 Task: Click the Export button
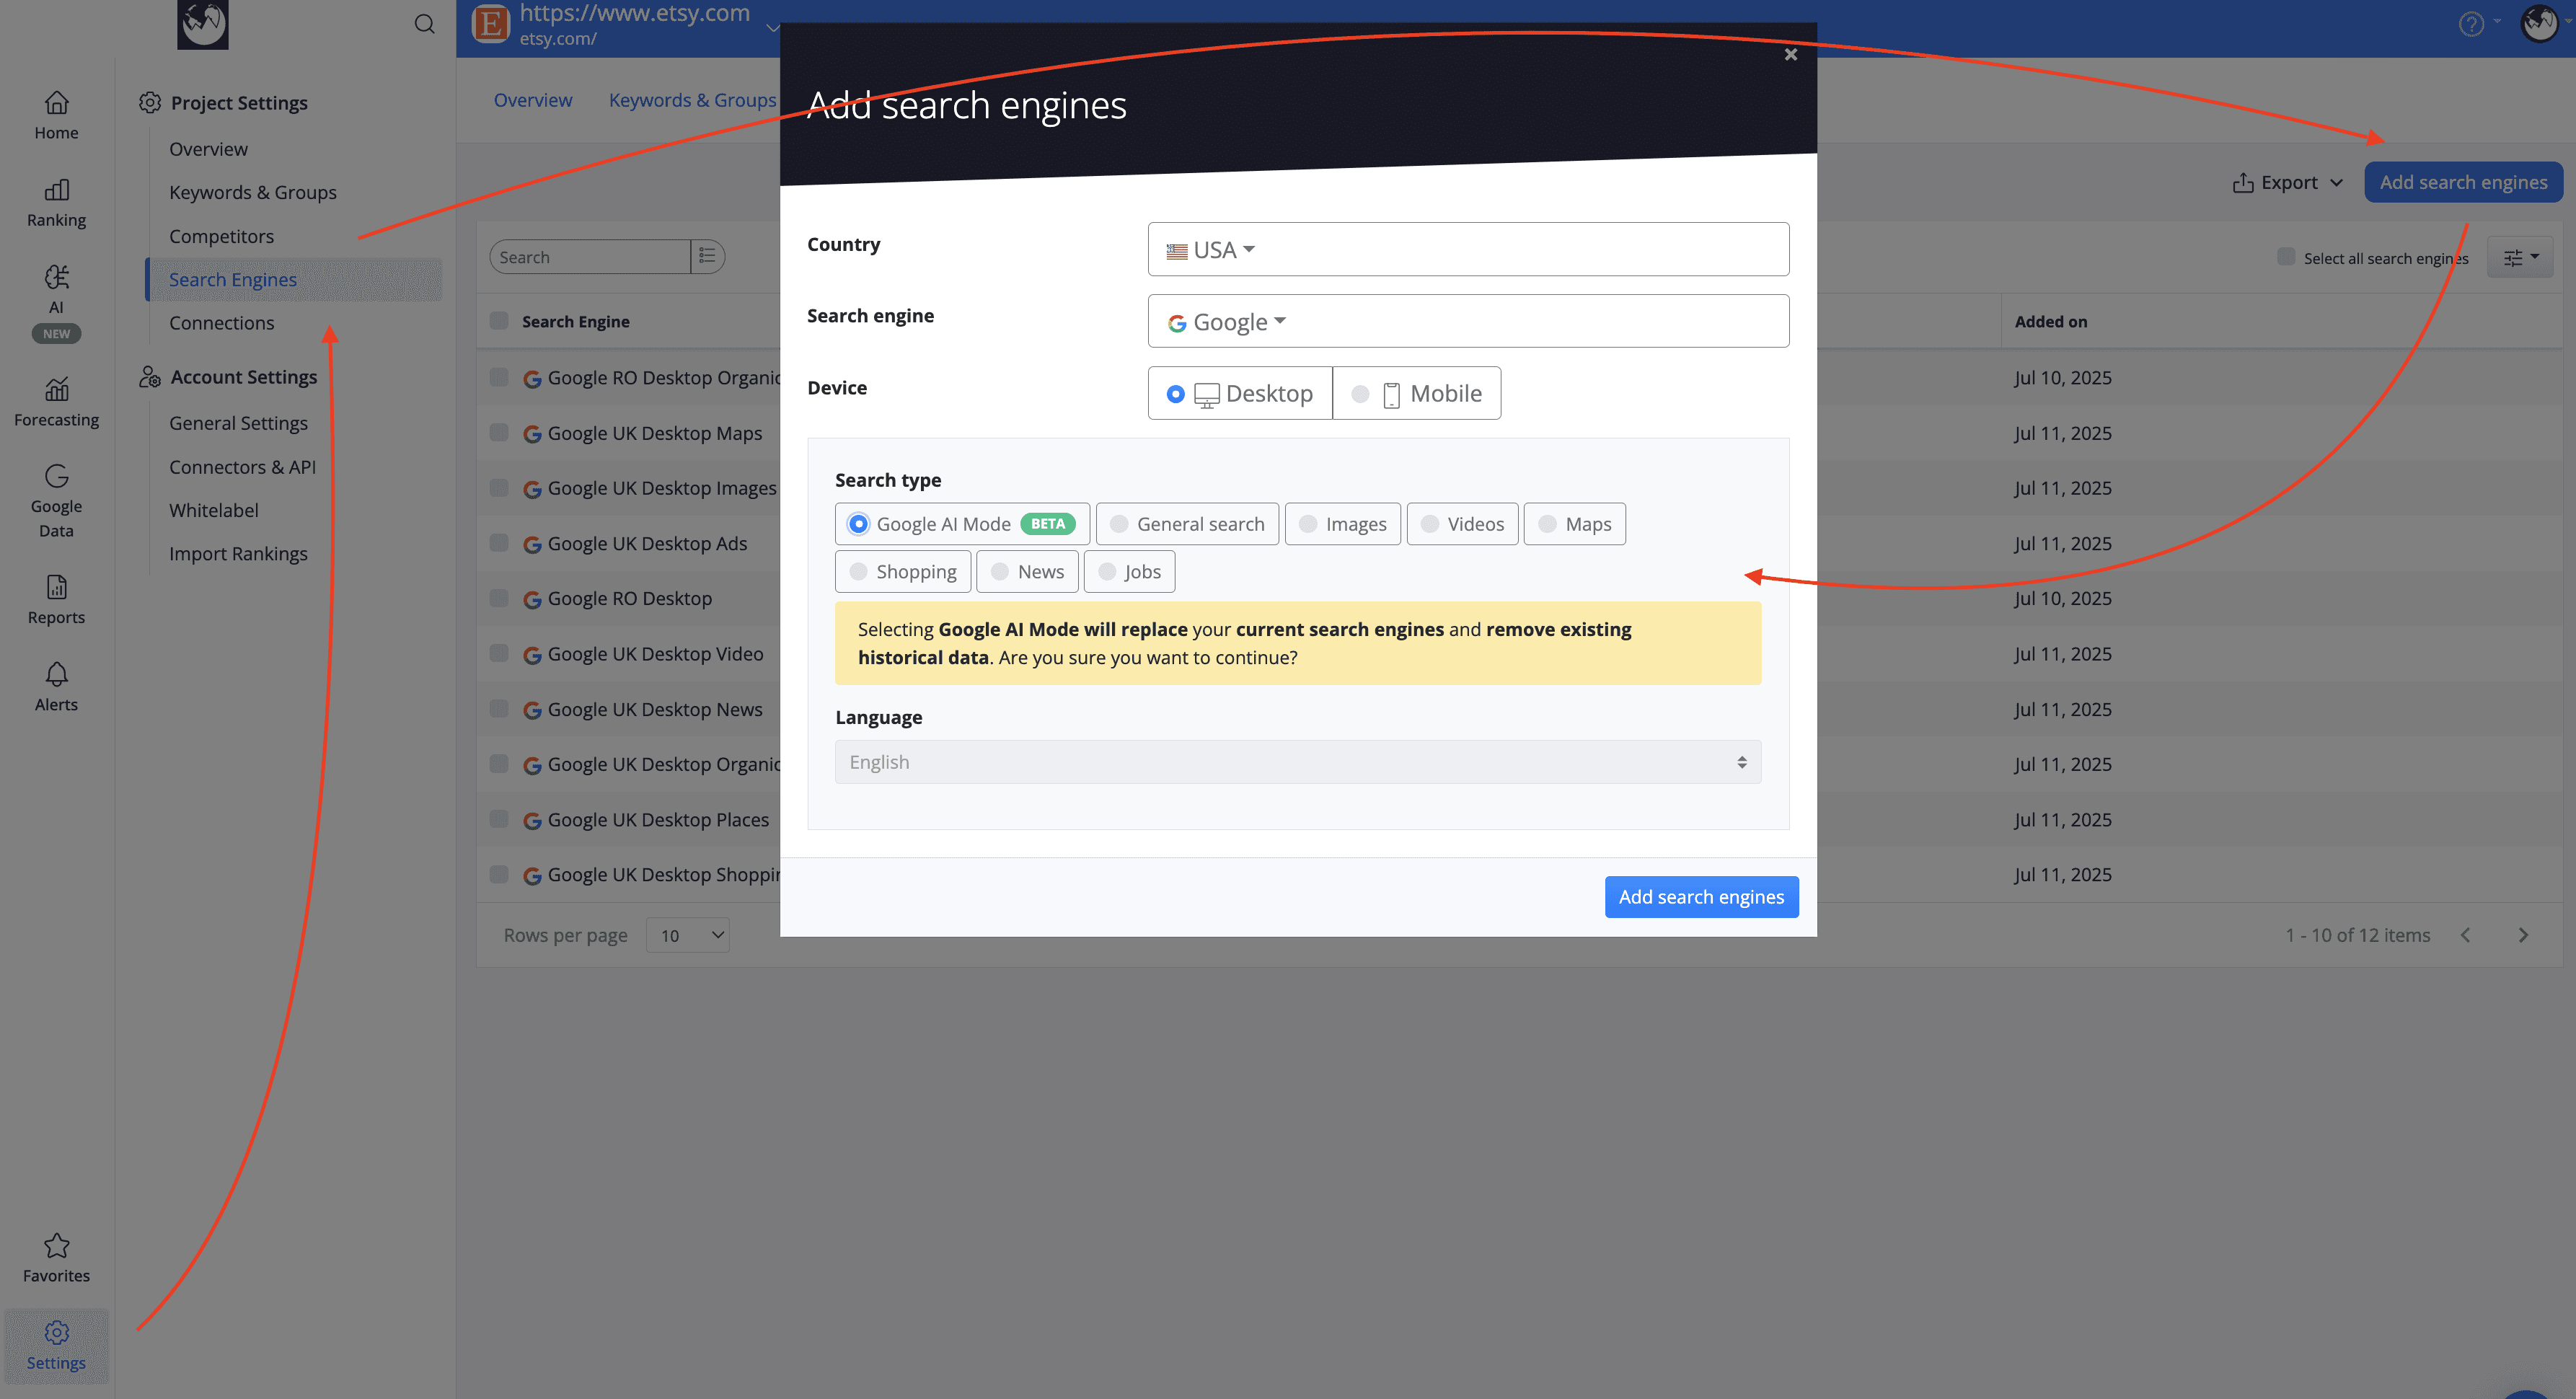[2288, 183]
